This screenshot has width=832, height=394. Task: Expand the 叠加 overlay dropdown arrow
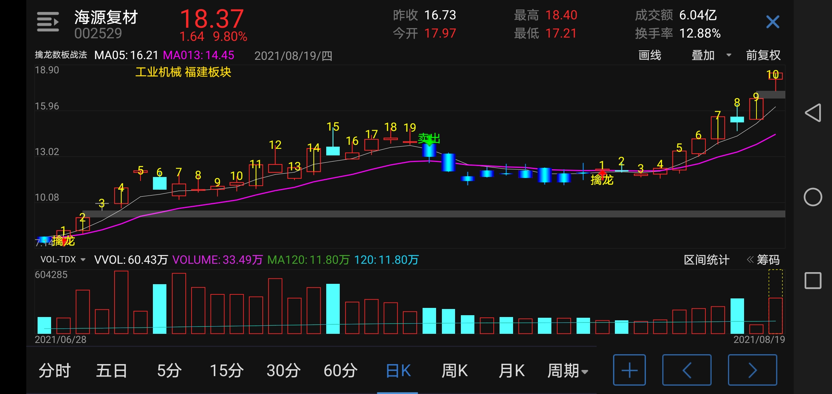[x=729, y=55]
